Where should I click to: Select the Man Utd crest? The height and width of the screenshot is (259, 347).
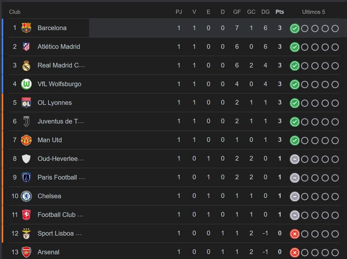pos(26,140)
